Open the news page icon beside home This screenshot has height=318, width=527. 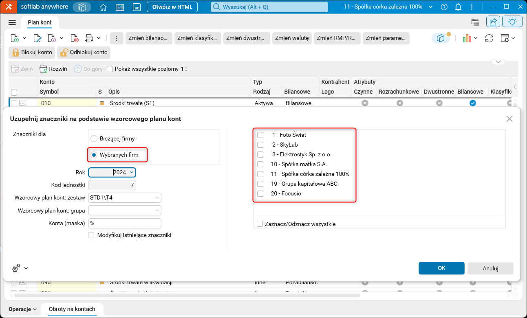(x=119, y=7)
